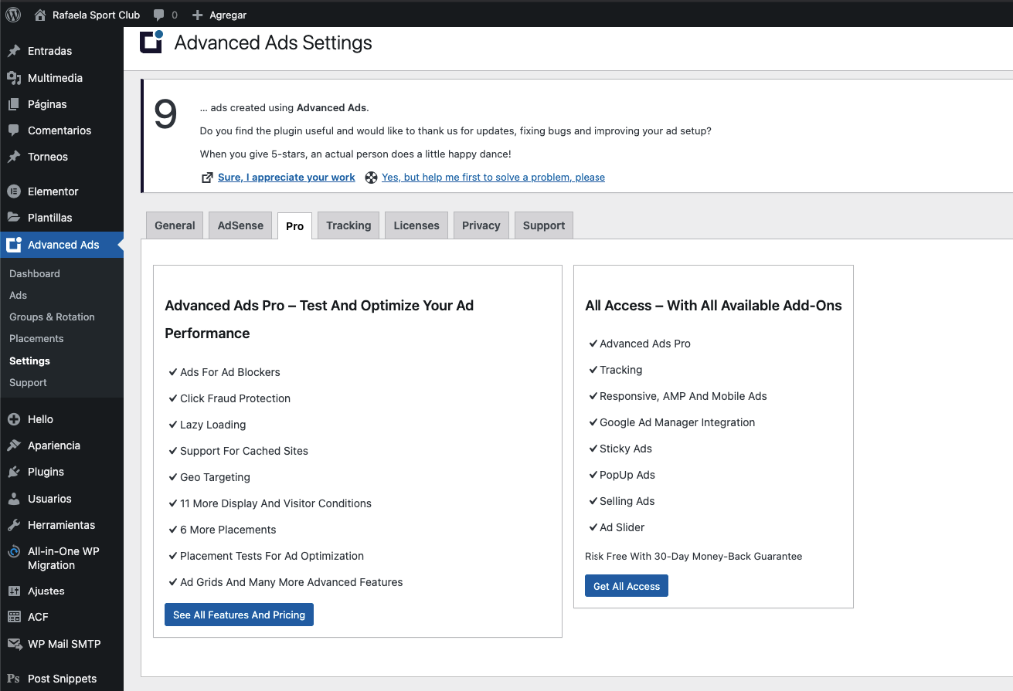Click the Multimedia sidebar icon
The height and width of the screenshot is (691, 1013).
(13, 78)
